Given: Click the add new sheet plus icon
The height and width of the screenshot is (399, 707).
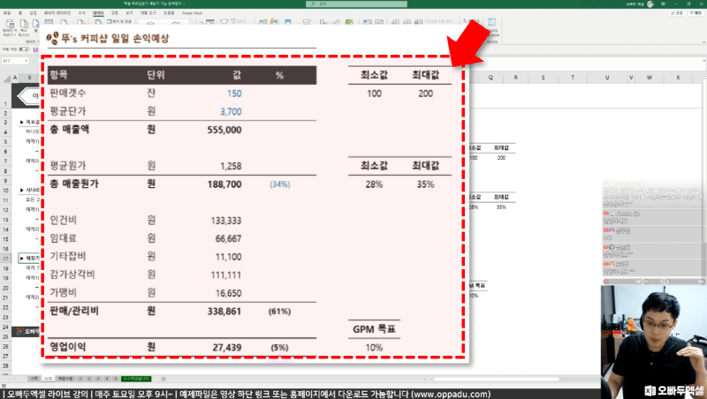Looking at the screenshot, I should pos(164,379).
